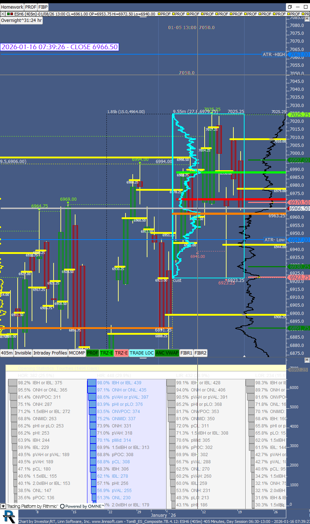The width and height of the screenshot is (310, 524).
Task: Switch to the Homework tab
Action: pos(12,7)
